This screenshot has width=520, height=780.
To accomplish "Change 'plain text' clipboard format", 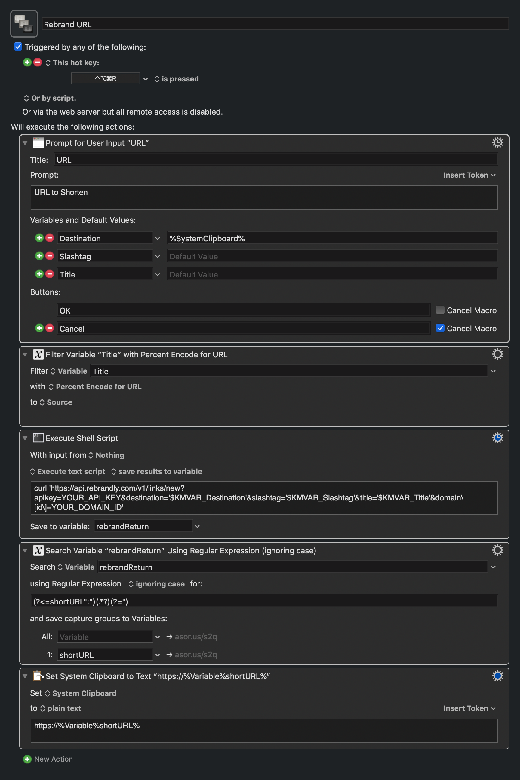I will (60, 708).
